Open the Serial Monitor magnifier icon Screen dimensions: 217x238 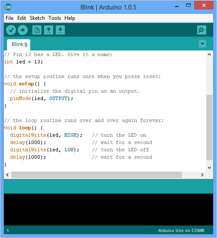pos(201,30)
